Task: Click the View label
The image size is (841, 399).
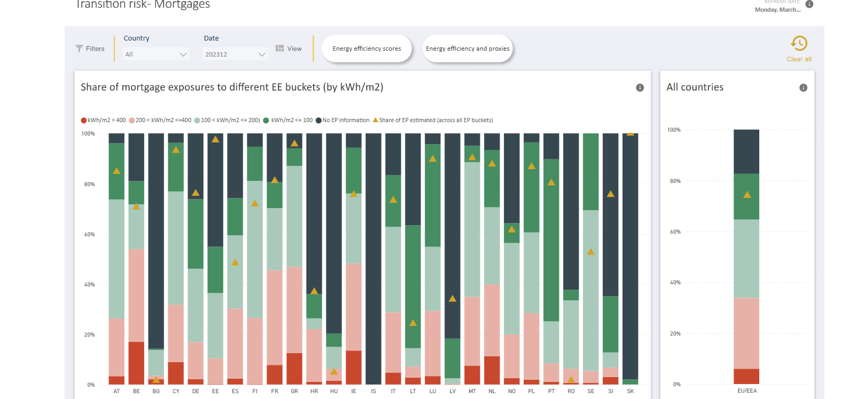Action: (294, 49)
